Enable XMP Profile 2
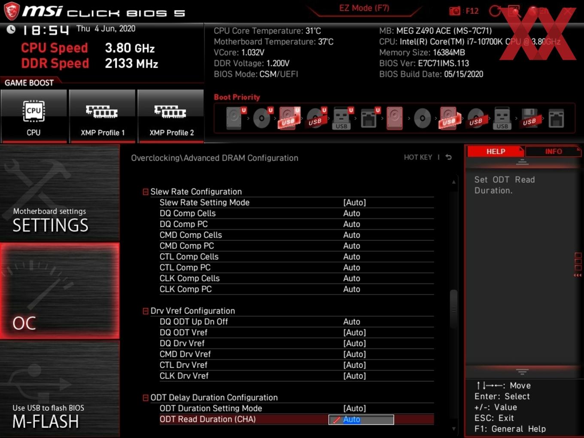The width and height of the screenshot is (584, 438). 171,116
